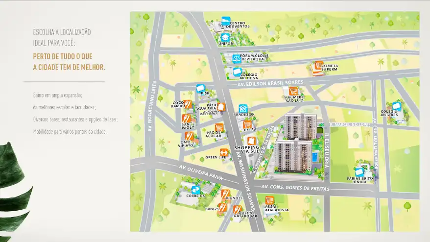Select the Unifor graduation cap icon
Image resolution: width=430 pixels, height=242 pixels.
[225, 38]
